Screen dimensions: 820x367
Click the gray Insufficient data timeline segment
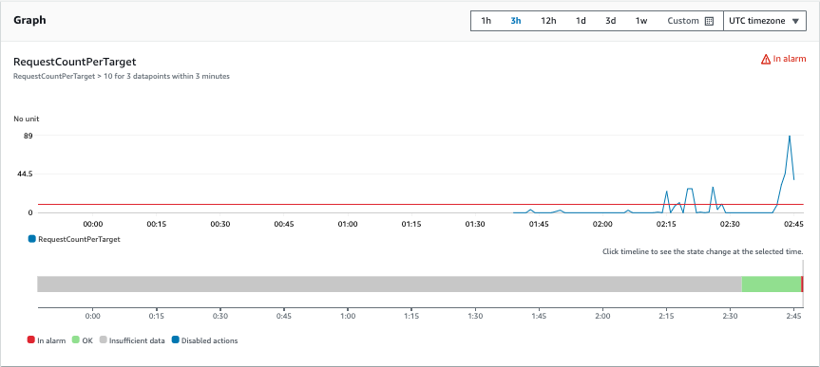390,284
